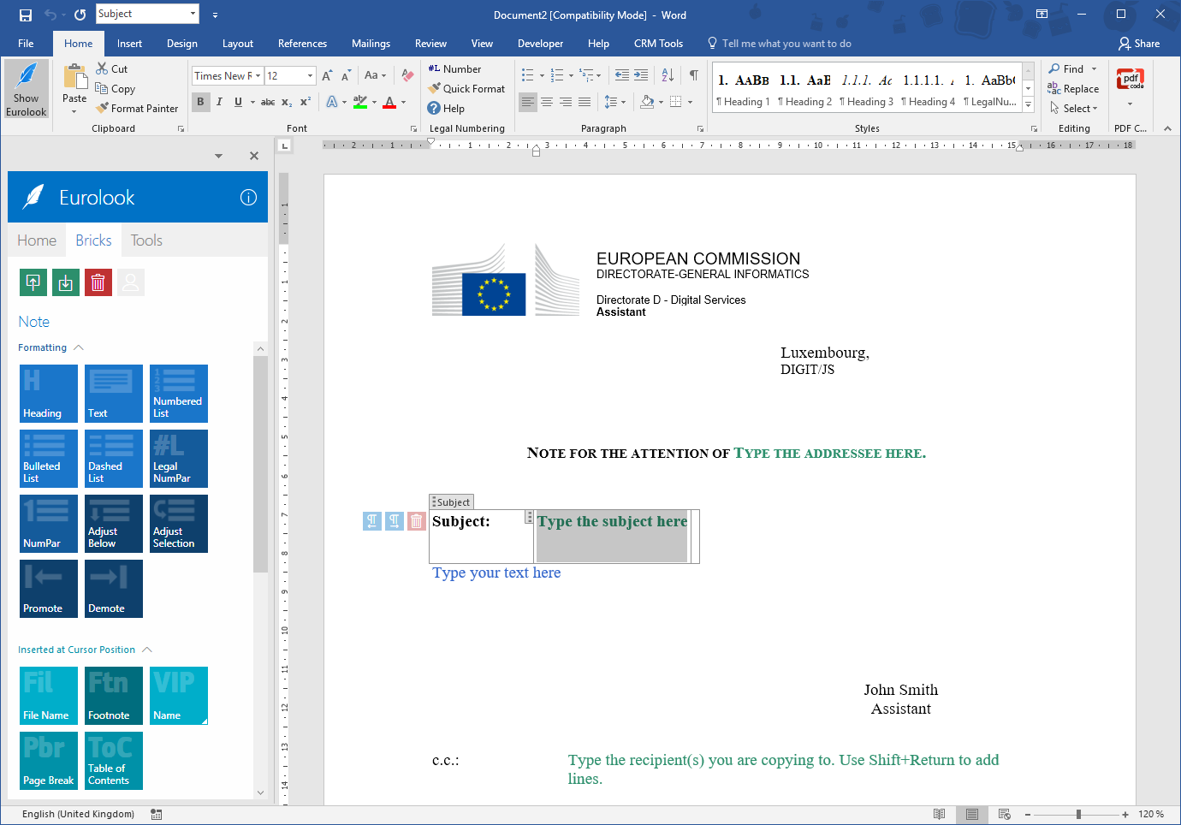The width and height of the screenshot is (1181, 825).
Task: Open the font color picker red A
Action: click(x=389, y=102)
